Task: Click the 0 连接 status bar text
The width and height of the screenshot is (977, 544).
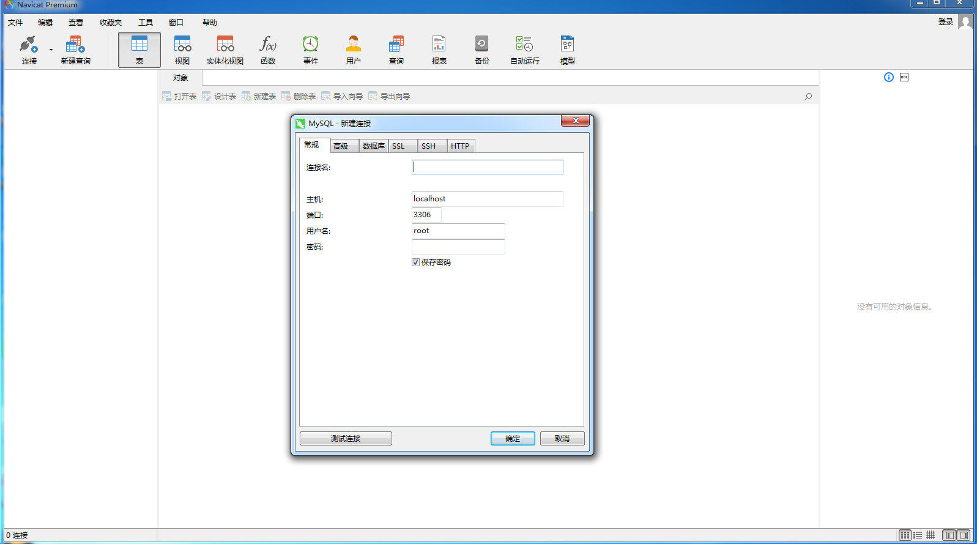Action: click(x=17, y=535)
